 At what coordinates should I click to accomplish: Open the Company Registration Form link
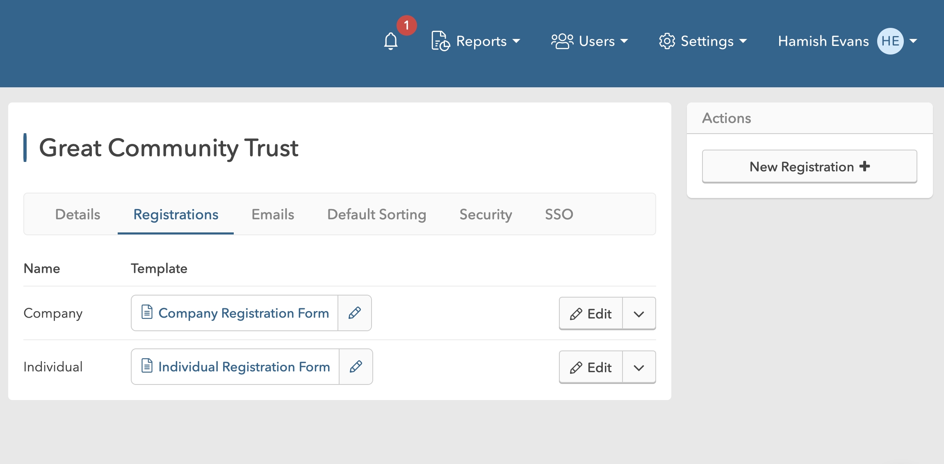tap(244, 313)
